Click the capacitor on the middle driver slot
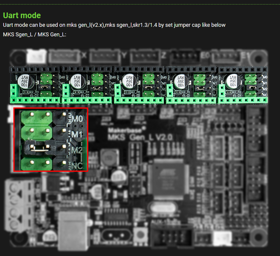280x256 pixels. (129, 81)
